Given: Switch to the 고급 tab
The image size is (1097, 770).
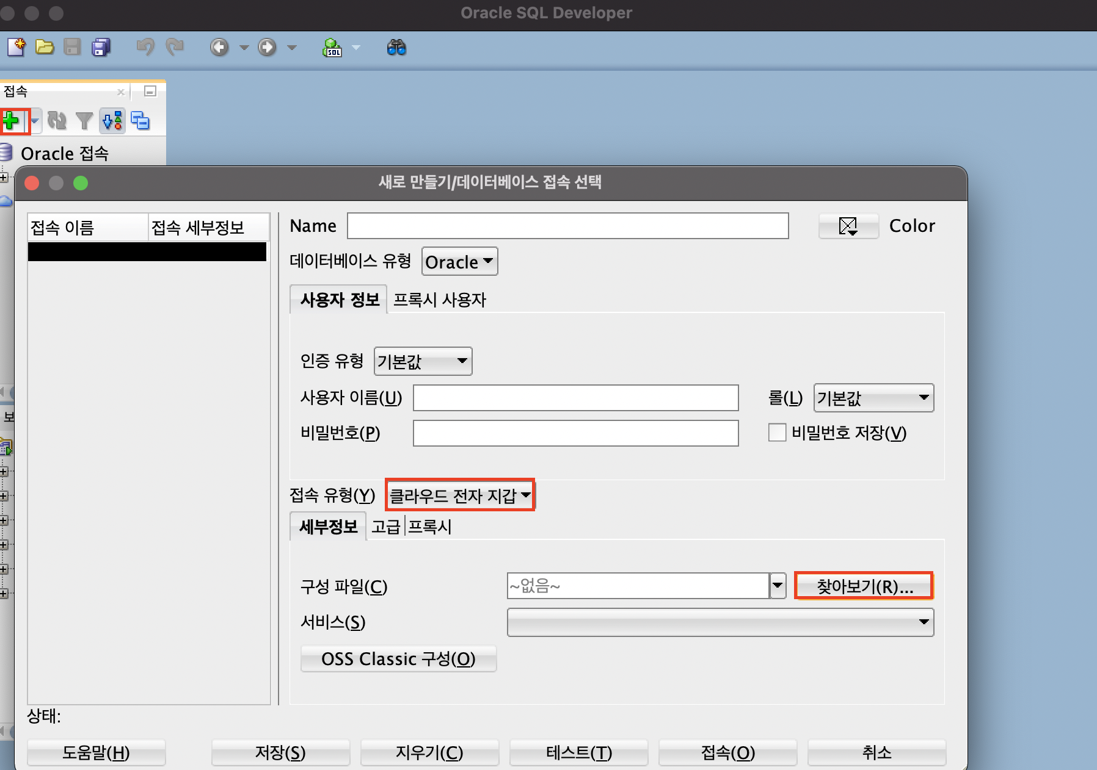Looking at the screenshot, I should 385,527.
